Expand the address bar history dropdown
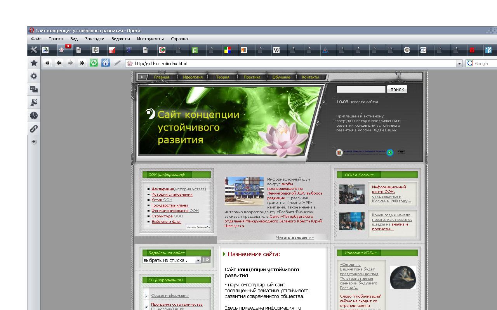 tap(459, 64)
